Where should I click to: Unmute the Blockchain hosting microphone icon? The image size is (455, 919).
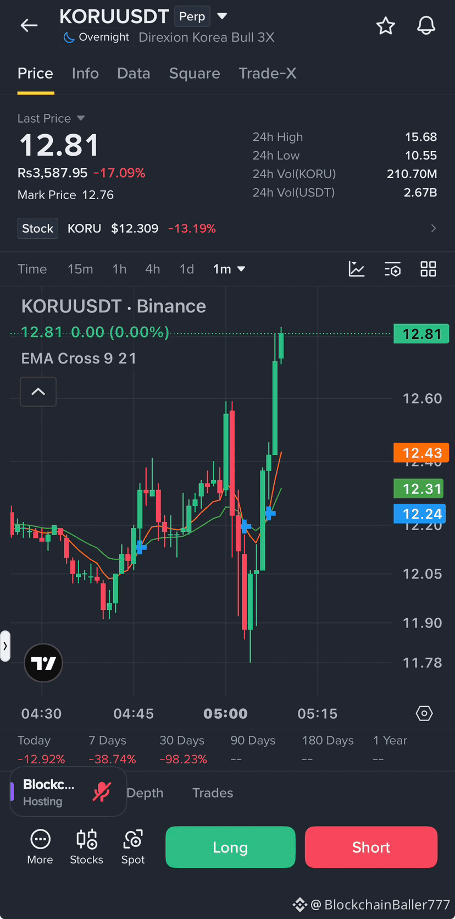(102, 792)
